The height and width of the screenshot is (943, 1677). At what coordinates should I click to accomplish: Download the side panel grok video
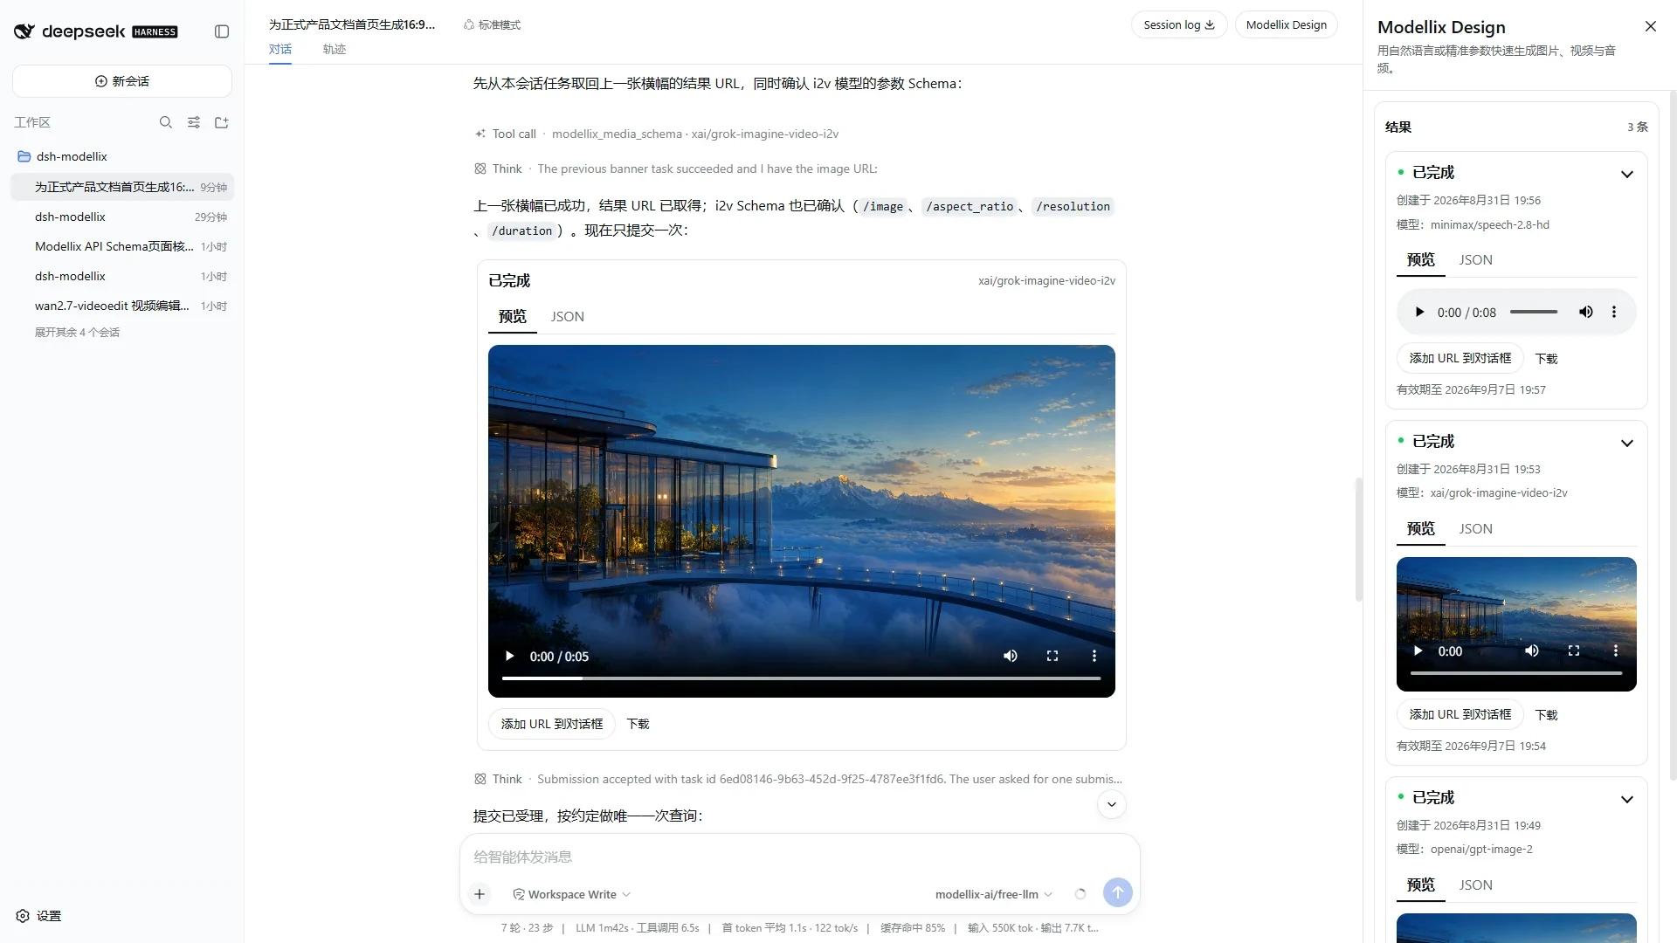[1547, 715]
